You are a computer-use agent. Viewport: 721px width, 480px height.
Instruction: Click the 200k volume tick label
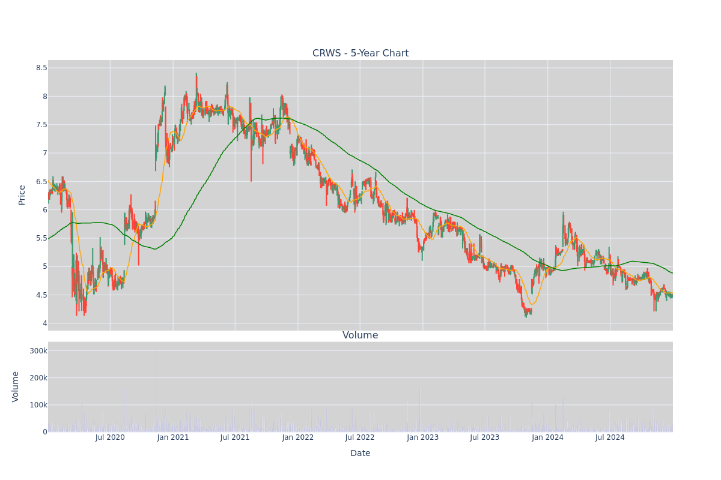pos(38,378)
